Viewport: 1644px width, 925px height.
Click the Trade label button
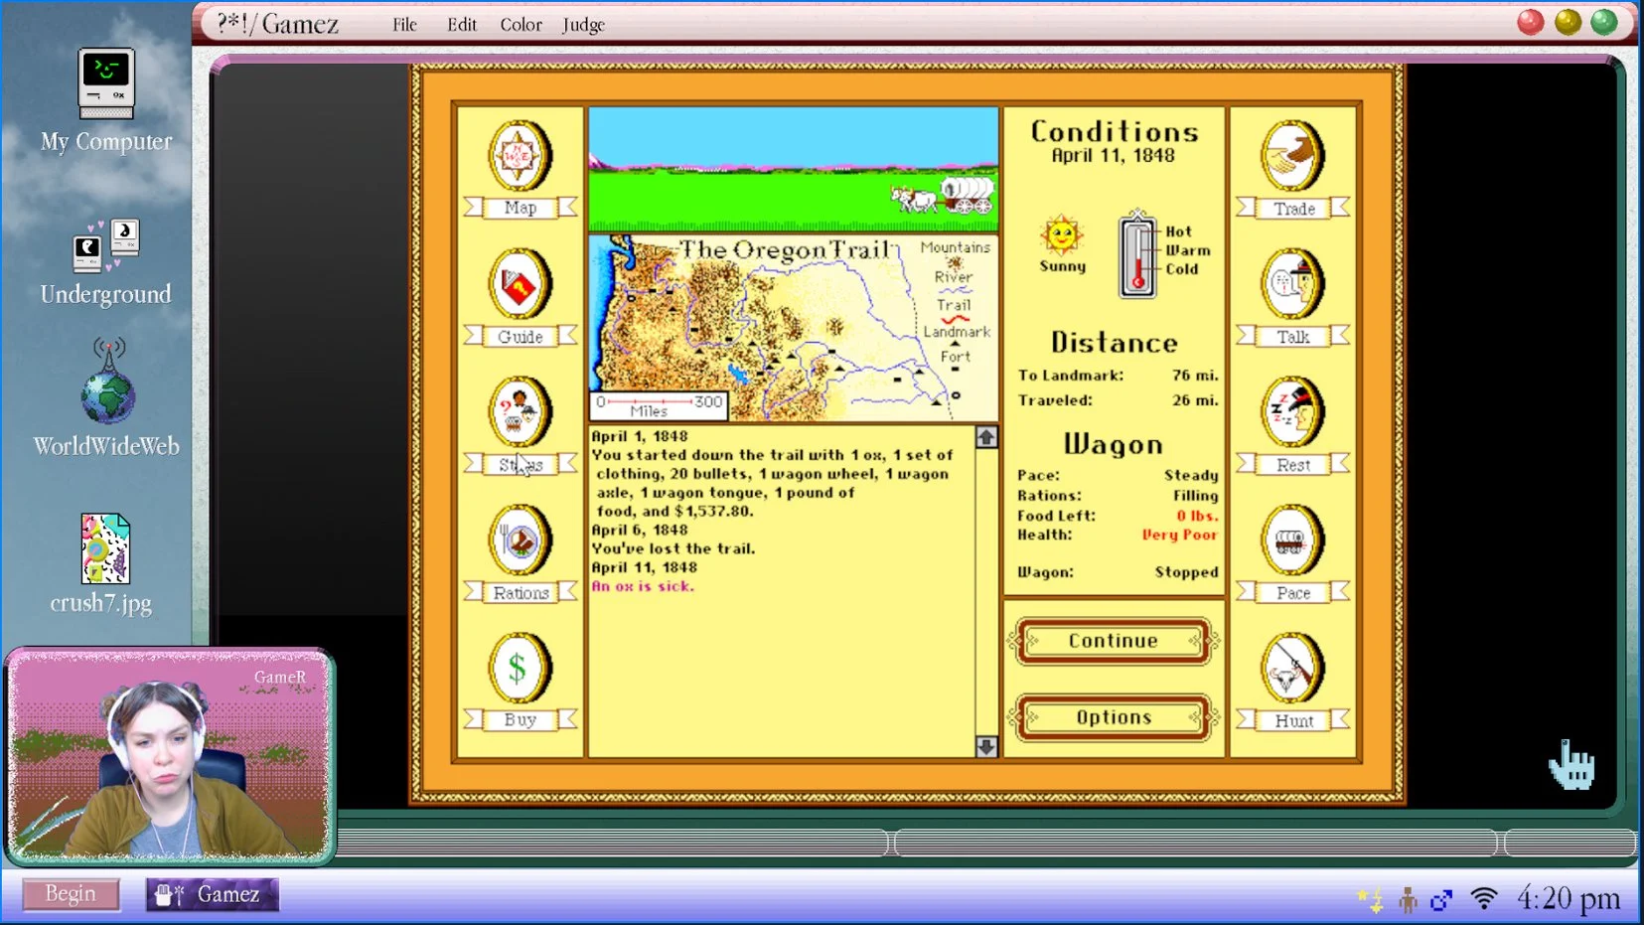(x=1294, y=209)
